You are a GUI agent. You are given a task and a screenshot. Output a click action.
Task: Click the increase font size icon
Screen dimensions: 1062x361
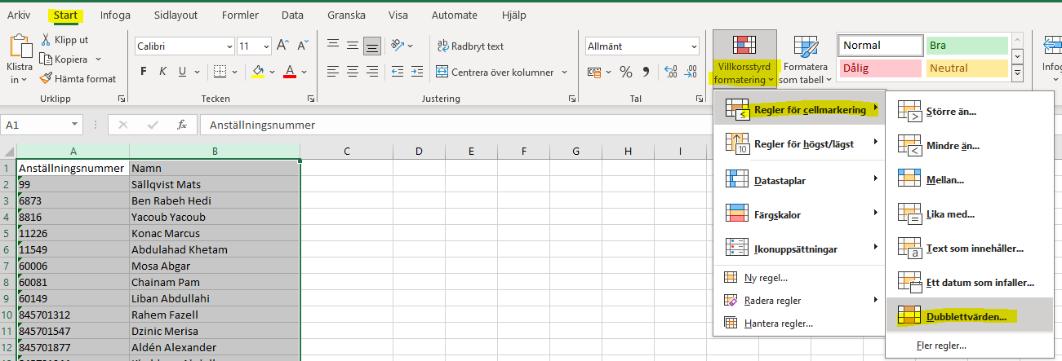[x=282, y=46]
